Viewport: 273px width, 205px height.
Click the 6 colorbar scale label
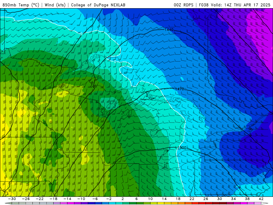point(136,199)
